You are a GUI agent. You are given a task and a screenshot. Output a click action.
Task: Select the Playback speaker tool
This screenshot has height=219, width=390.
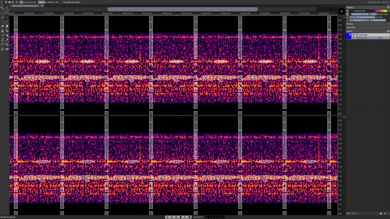[7, 49]
